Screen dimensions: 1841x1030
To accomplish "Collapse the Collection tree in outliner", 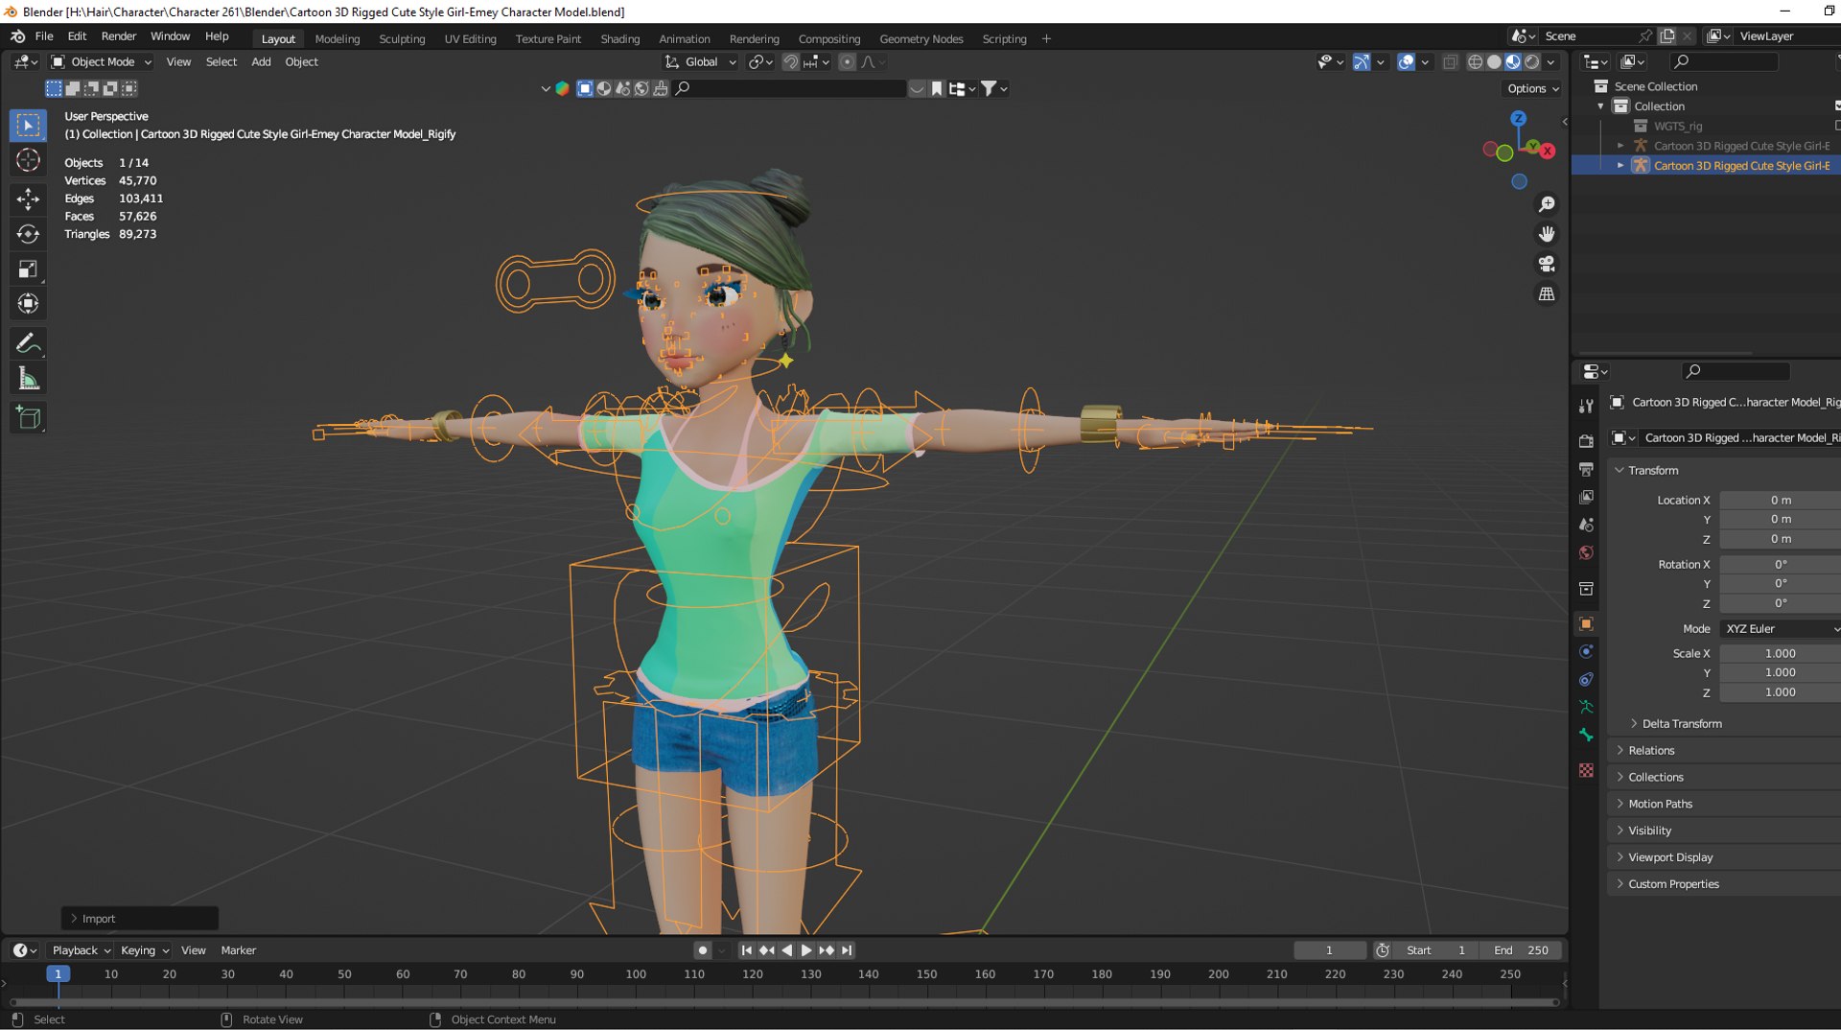I will [x=1600, y=106].
